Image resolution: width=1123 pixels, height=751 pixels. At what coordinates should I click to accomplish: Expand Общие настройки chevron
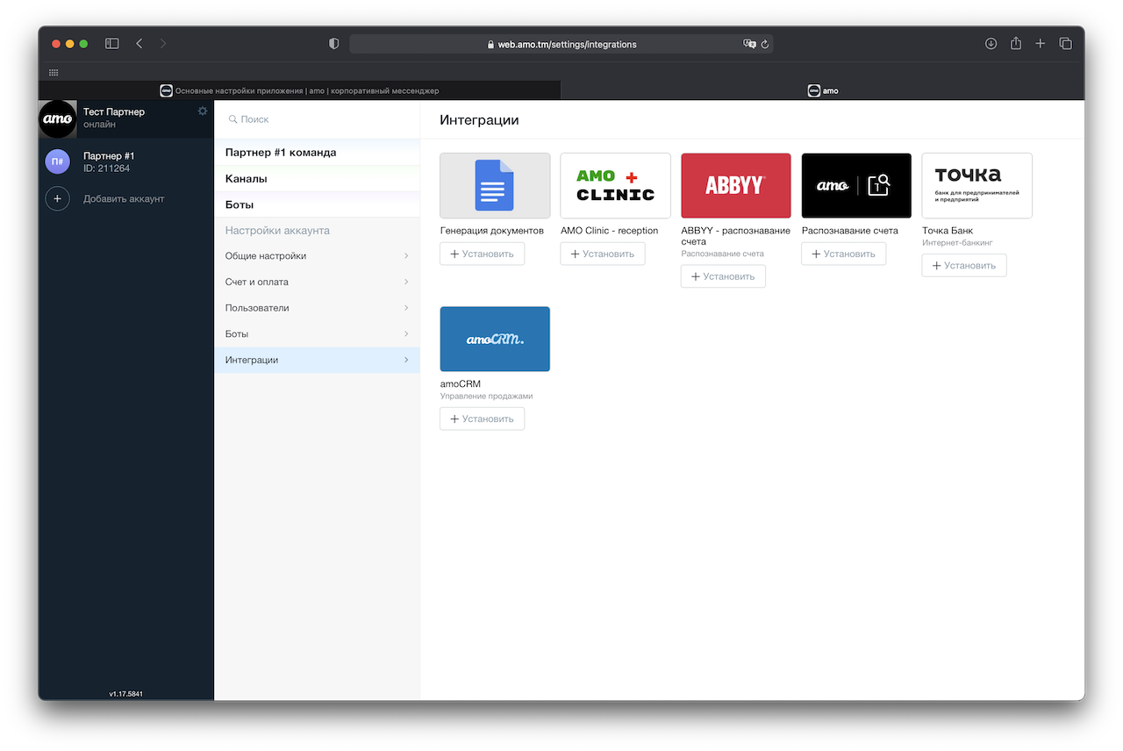(406, 256)
